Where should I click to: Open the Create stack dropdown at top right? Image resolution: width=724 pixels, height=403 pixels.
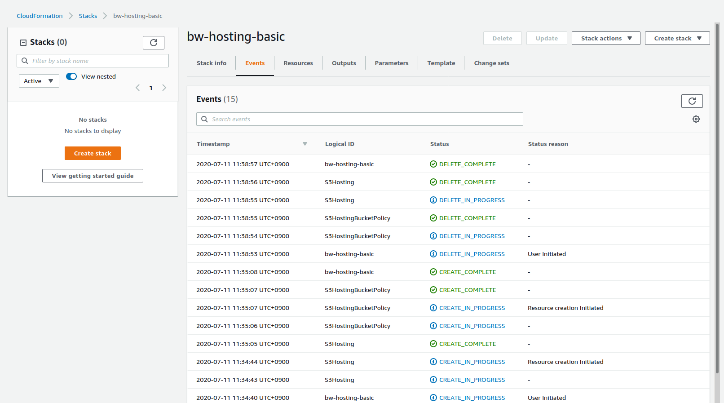(677, 38)
